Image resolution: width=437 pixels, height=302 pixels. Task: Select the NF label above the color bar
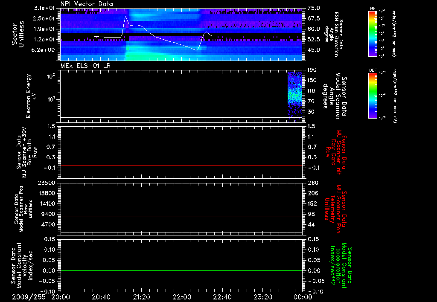pyautogui.click(x=373, y=9)
